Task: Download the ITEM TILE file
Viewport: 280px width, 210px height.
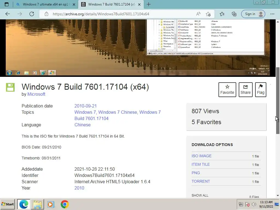Action: 200,164
